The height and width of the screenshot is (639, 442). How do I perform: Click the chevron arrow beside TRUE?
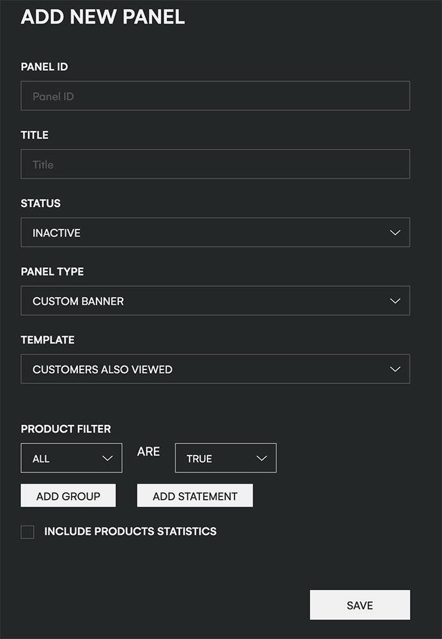click(x=261, y=458)
